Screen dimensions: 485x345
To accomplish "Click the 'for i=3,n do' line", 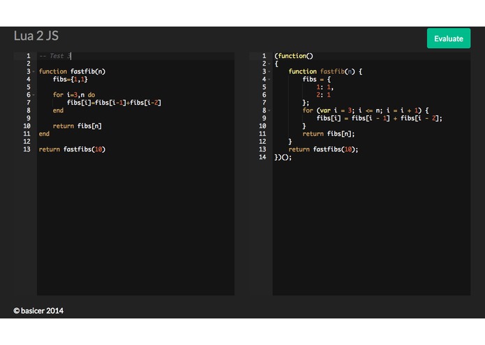I will [x=74, y=95].
